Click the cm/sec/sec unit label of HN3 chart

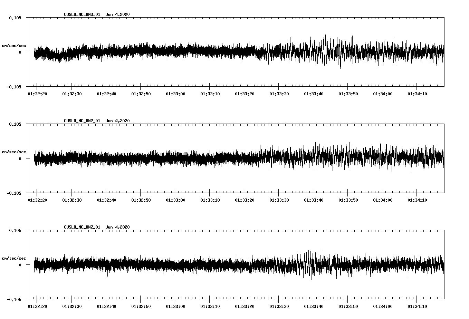(14, 46)
